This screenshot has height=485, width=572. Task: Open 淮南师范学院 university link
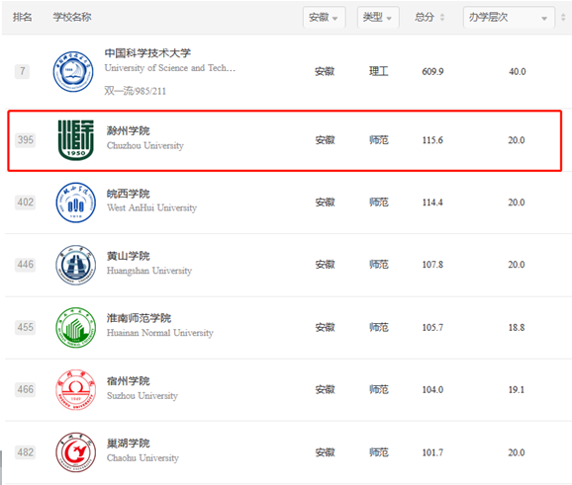[139, 318]
